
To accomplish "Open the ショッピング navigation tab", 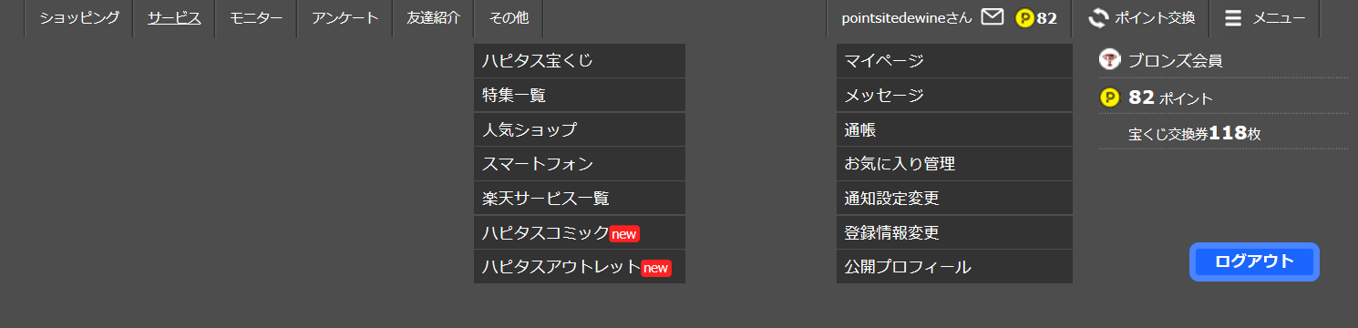I will click(x=79, y=17).
